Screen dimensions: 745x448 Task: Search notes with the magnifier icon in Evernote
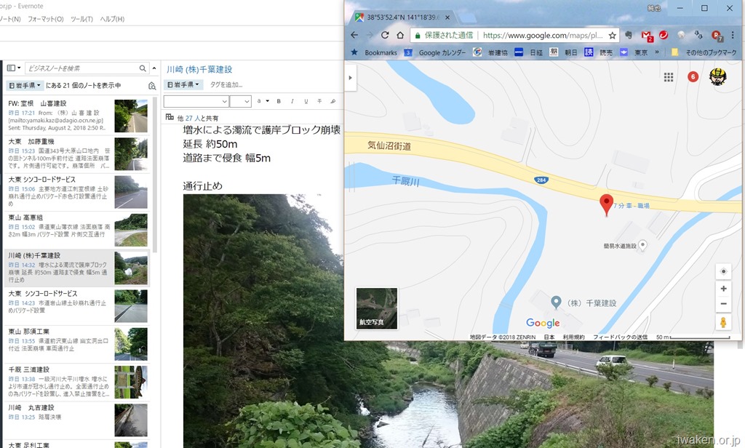(143, 68)
